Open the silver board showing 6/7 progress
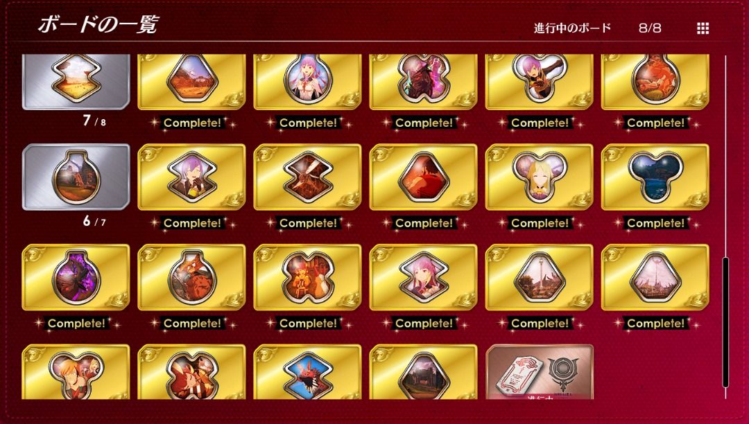 pos(76,177)
